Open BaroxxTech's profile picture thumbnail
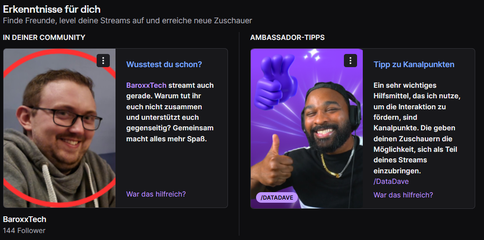484x240 pixels. click(x=59, y=128)
